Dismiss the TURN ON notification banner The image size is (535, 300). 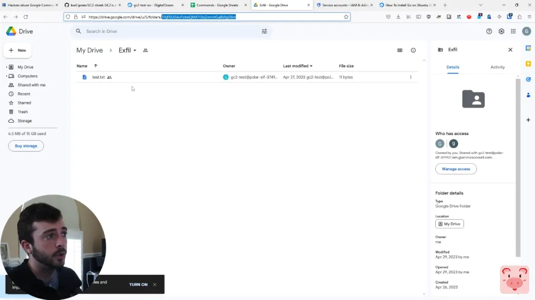155,284
